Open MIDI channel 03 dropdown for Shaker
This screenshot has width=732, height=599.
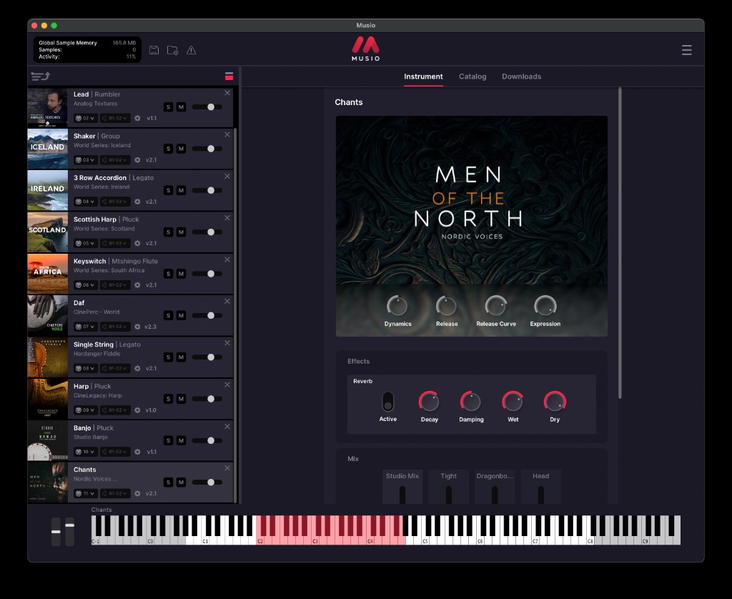[86, 159]
